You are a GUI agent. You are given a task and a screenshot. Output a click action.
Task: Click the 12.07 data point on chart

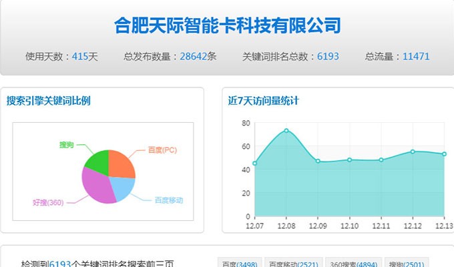click(254, 163)
